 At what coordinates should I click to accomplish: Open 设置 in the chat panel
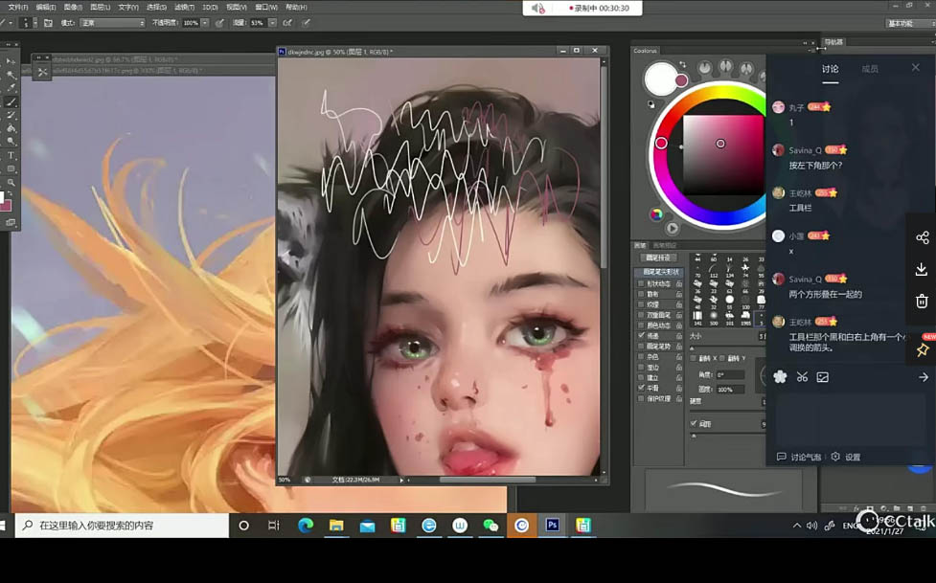pos(846,457)
